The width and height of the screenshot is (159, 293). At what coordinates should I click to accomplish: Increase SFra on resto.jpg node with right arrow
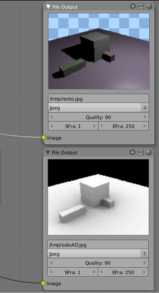tap(95, 126)
